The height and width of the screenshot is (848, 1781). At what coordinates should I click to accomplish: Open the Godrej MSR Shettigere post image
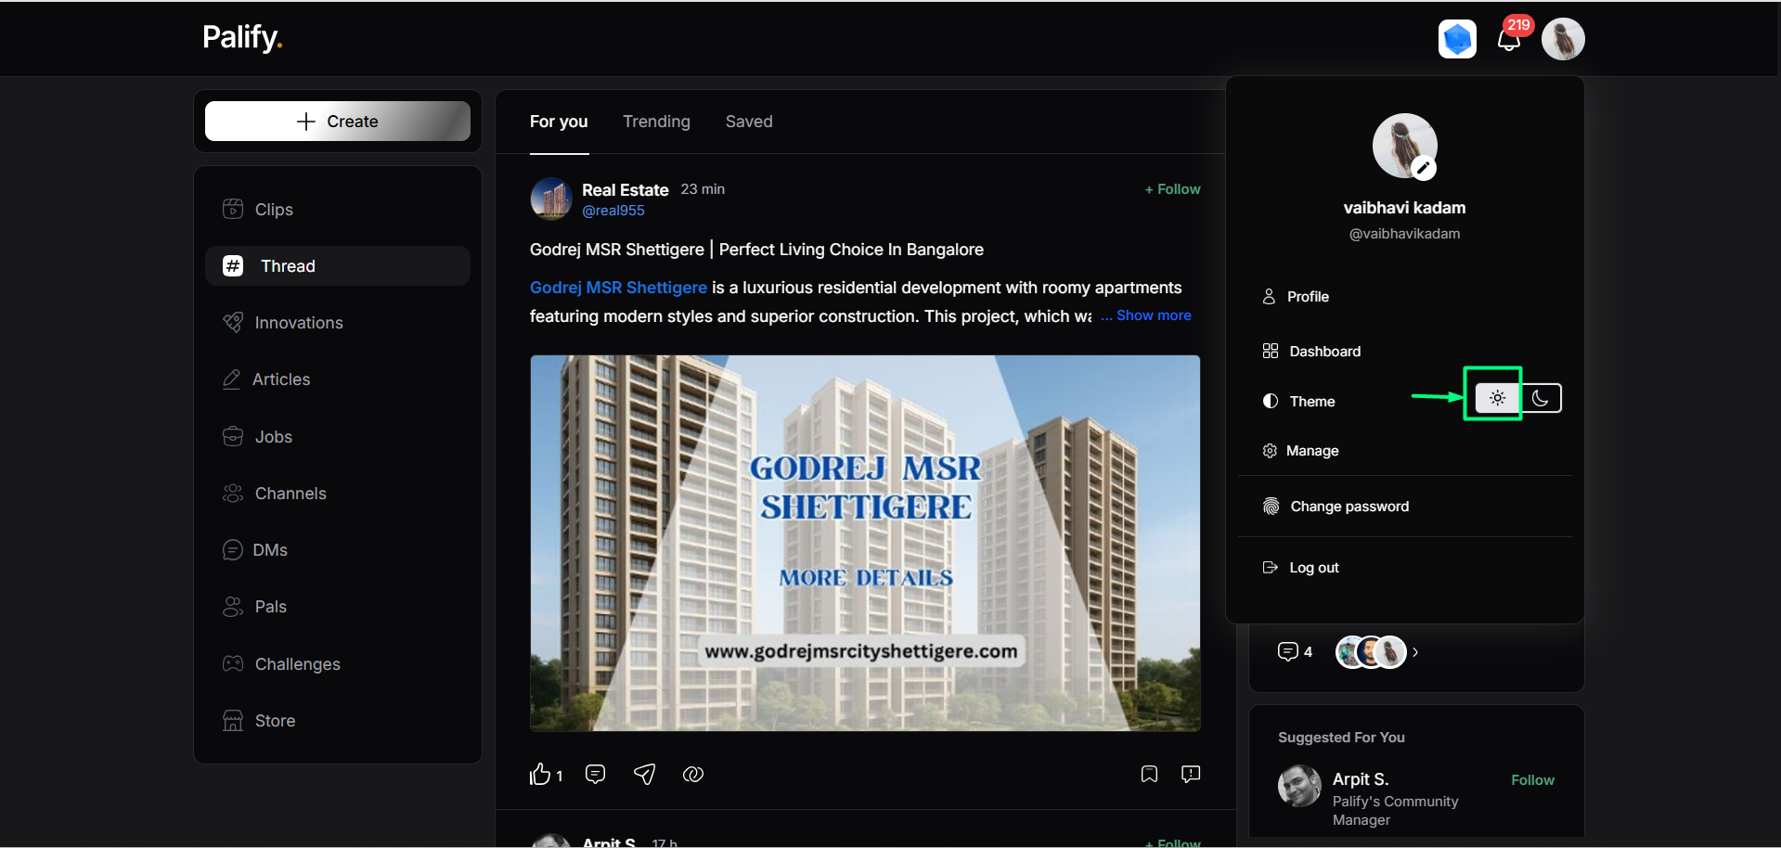865,543
